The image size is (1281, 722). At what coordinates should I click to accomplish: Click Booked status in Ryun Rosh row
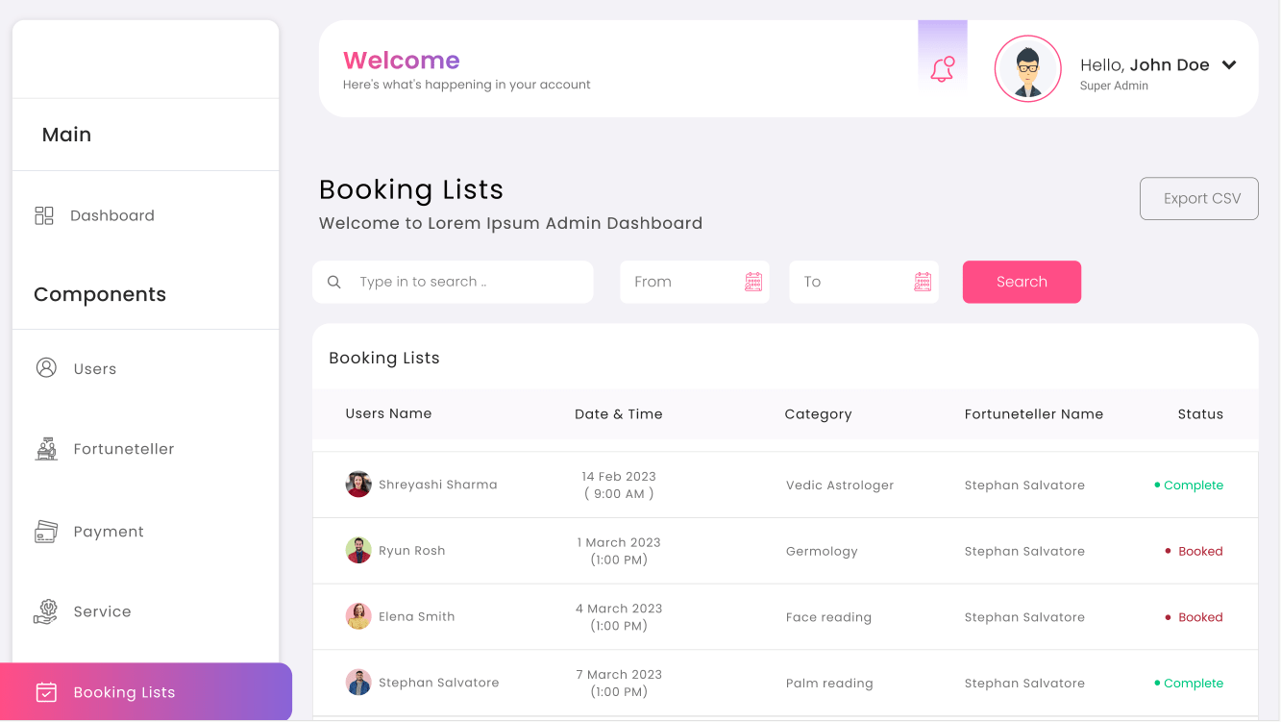[x=1195, y=551]
